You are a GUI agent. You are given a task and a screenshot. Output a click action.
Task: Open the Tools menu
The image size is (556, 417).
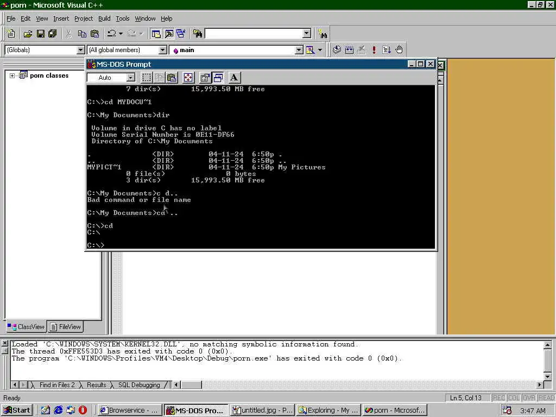click(x=123, y=18)
